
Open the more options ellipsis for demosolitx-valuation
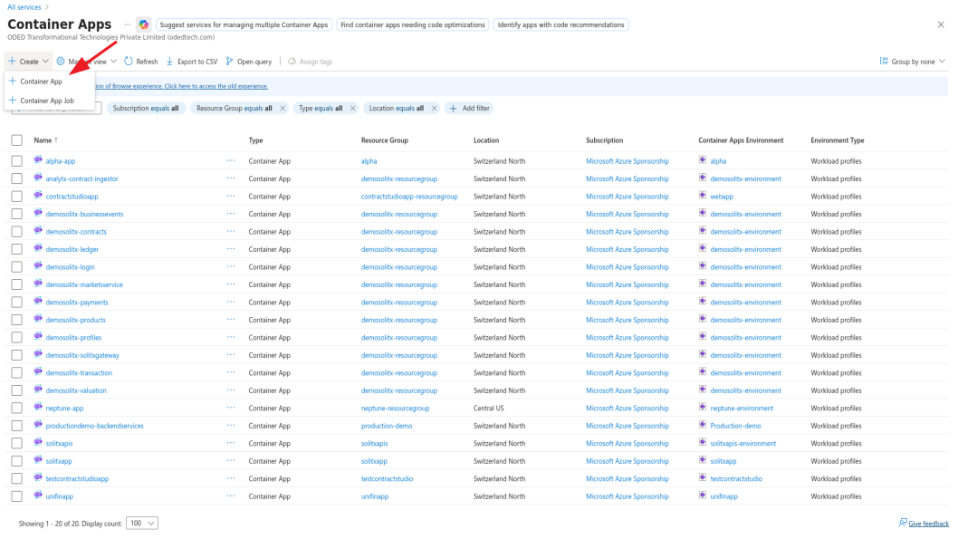230,390
